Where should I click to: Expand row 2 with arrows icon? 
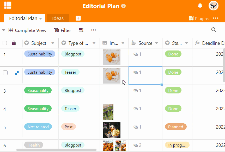pos(17,73)
